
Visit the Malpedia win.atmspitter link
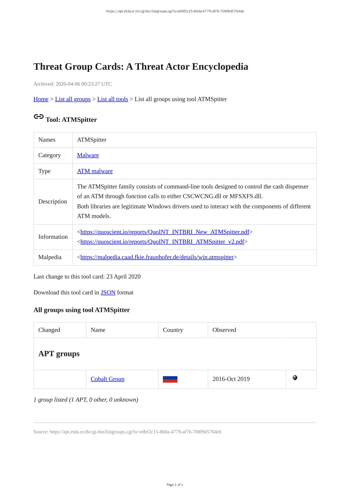point(157,257)
